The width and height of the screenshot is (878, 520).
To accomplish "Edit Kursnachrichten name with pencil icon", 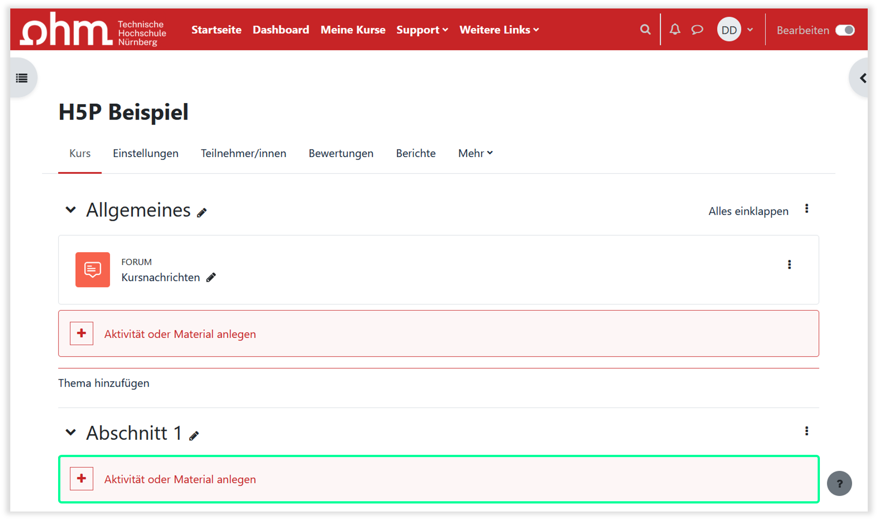I will [x=211, y=278].
